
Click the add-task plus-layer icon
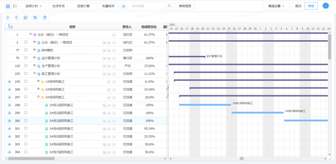26,17
